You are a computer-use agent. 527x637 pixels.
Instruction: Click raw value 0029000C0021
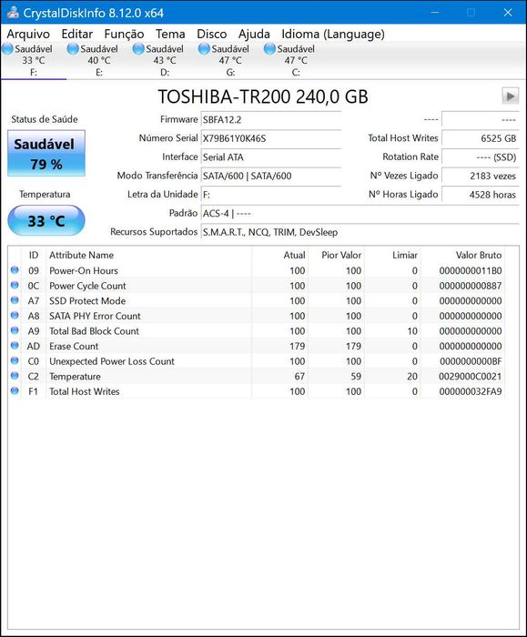[471, 376]
